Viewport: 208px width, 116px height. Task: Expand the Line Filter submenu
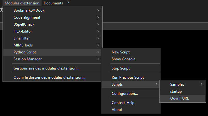(x=53, y=38)
